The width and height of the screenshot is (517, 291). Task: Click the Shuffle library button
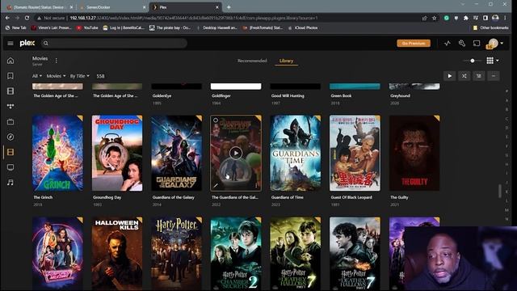click(x=464, y=76)
